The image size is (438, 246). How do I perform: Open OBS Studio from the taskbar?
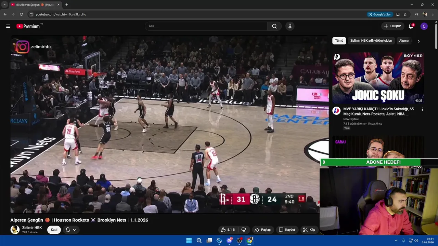pos(239,241)
